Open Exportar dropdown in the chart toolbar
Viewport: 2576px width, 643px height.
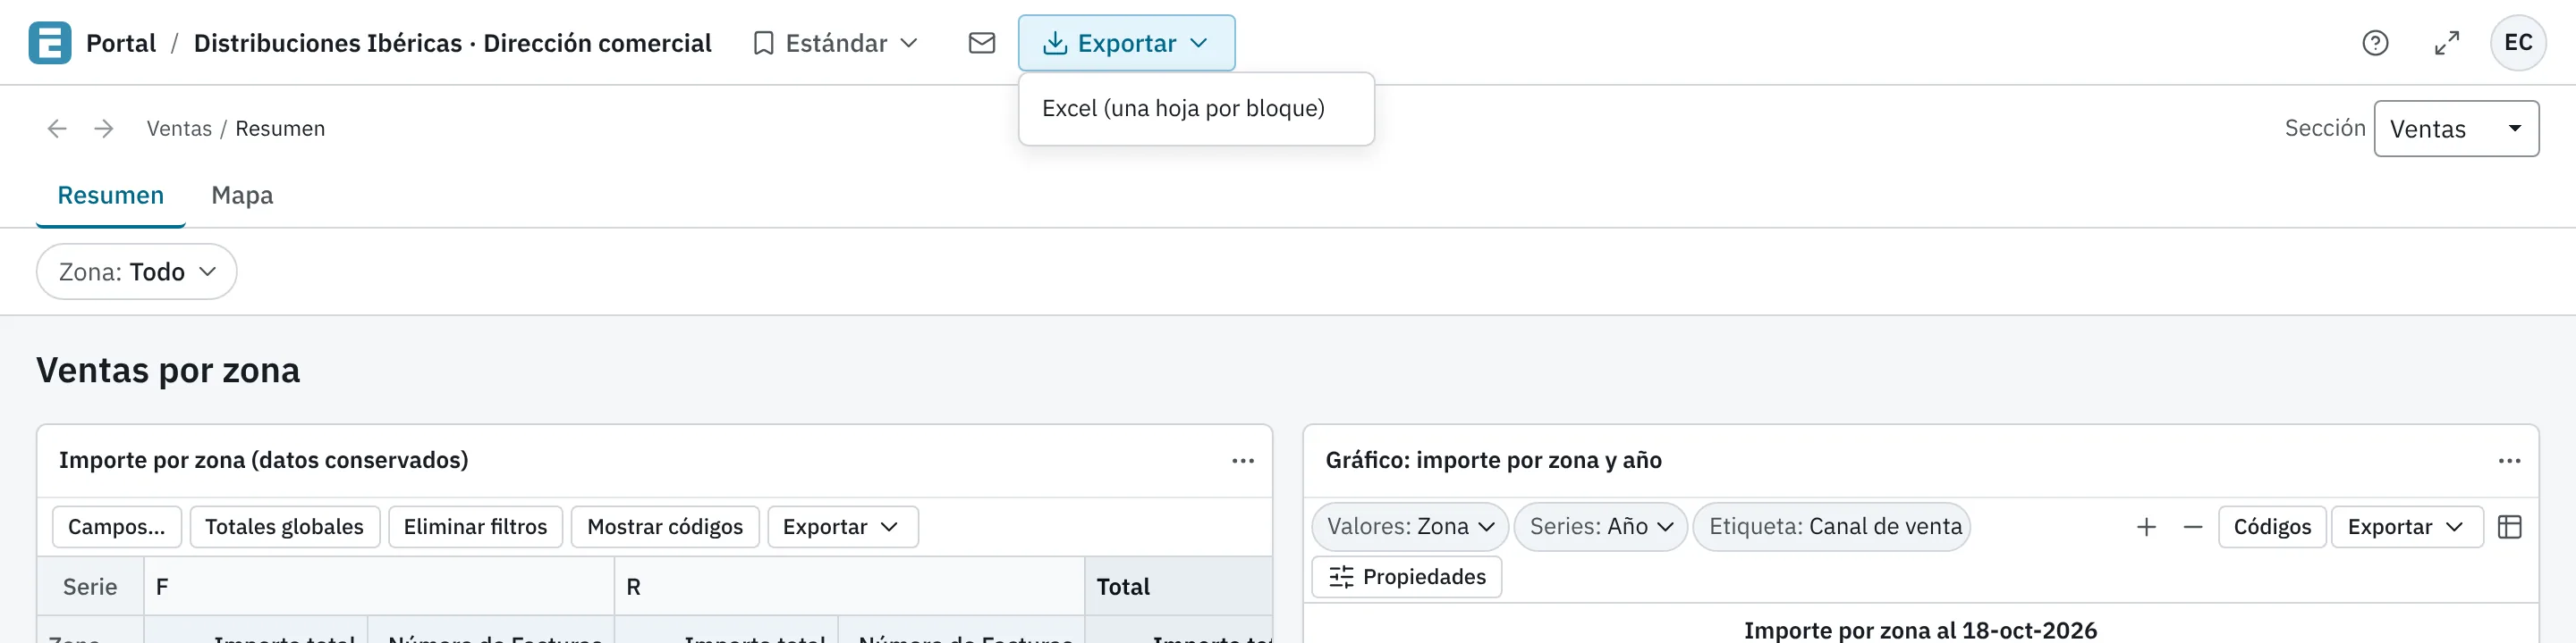[2406, 527]
